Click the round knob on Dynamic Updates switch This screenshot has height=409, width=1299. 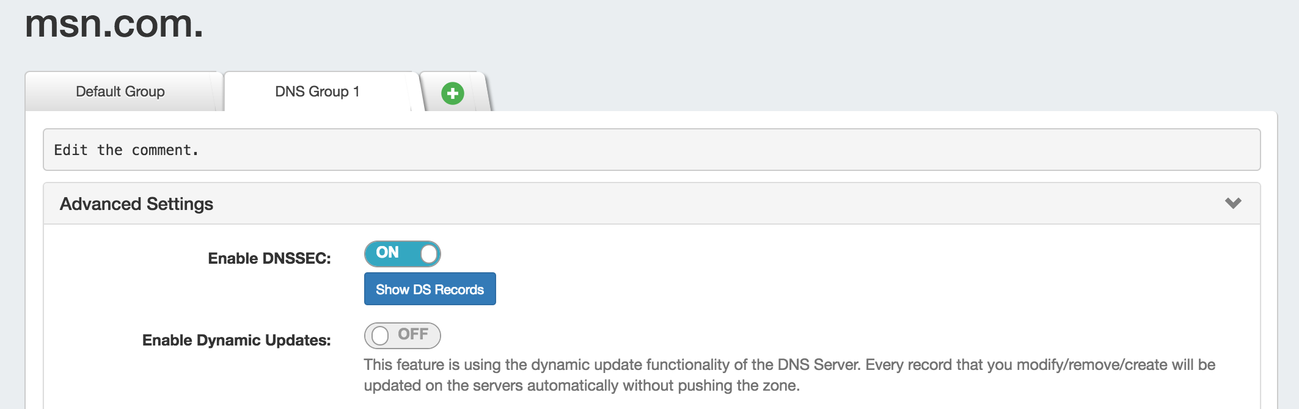[380, 335]
